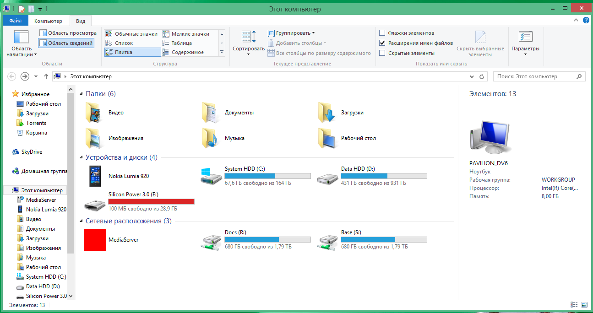Enable the Флажки элементов checkbox
The height and width of the screenshot is (313, 593).
point(382,33)
